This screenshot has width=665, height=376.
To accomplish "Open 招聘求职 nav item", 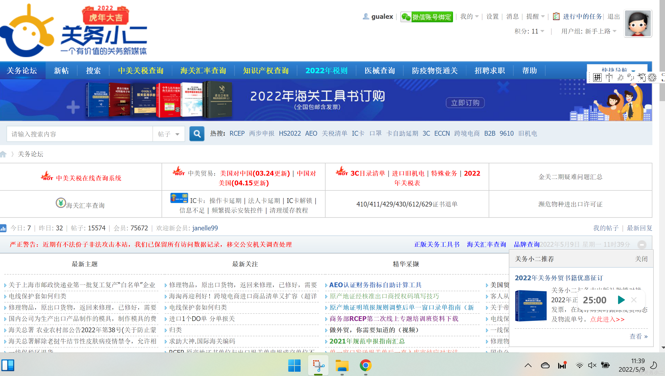I will point(489,71).
